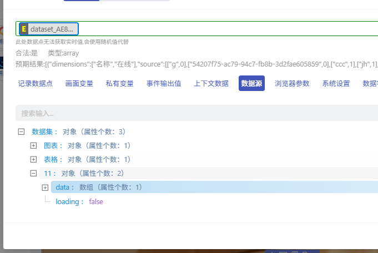Select the dataset_AE8... expression chip
378x253 pixels.
(49, 29)
